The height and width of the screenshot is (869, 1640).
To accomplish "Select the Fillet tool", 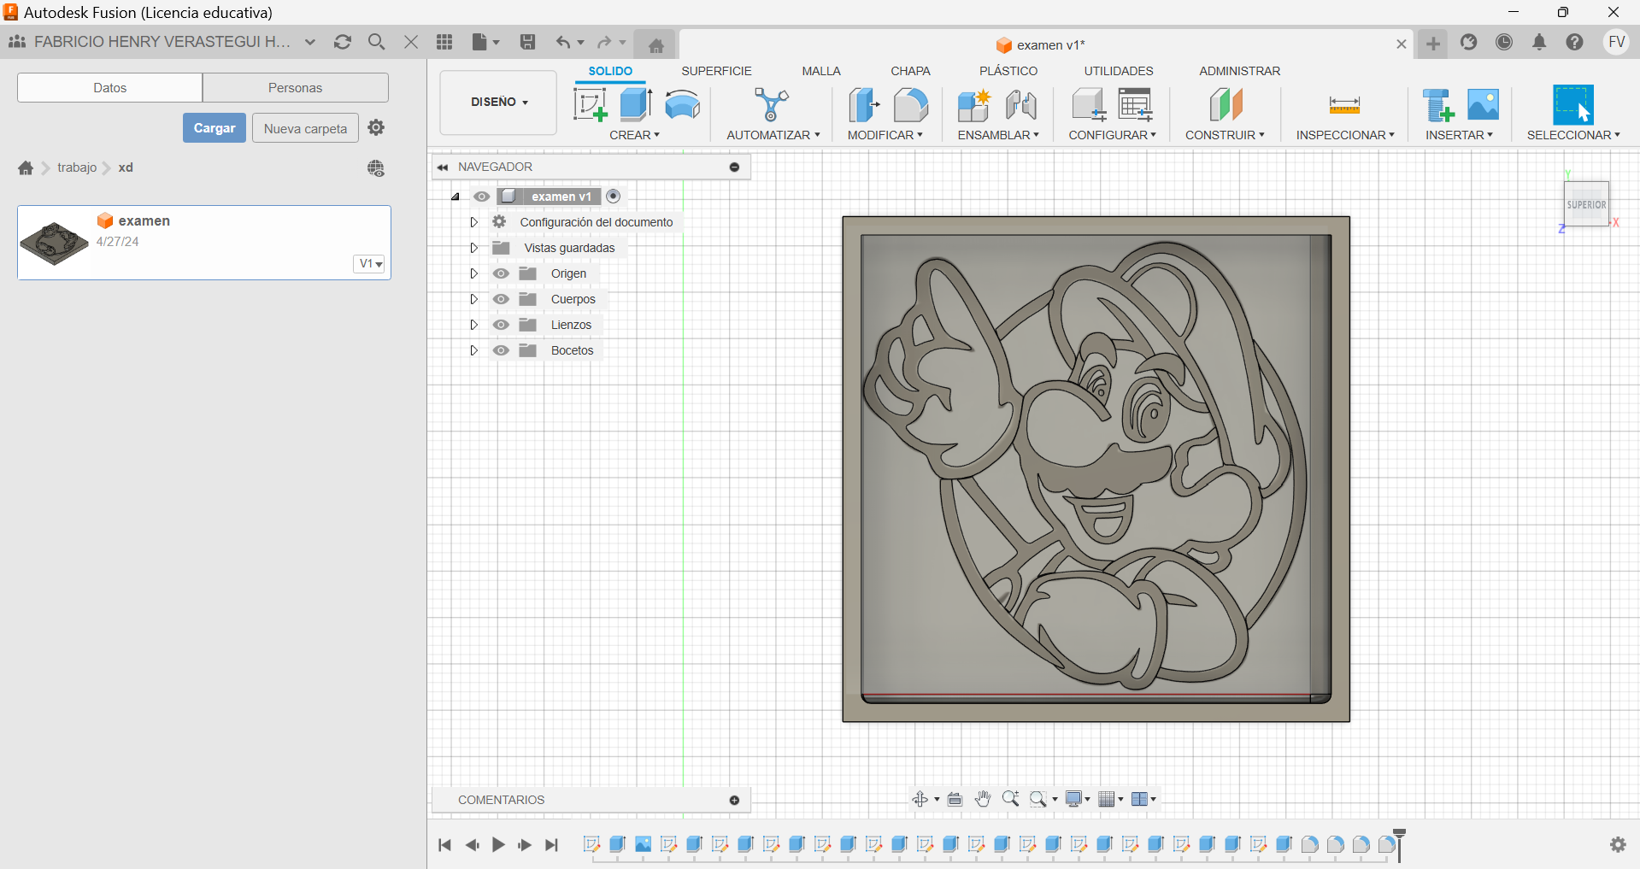I will 910,105.
